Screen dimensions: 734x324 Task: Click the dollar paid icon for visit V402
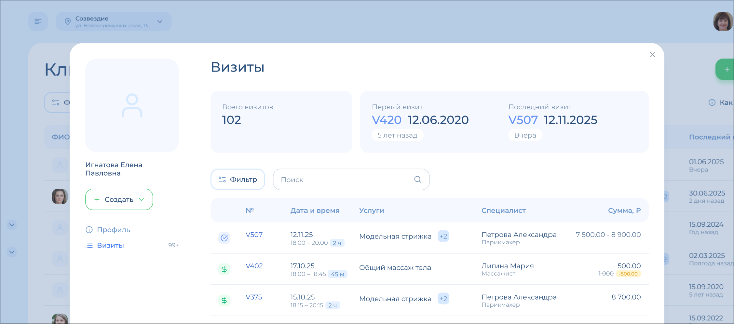tap(224, 269)
